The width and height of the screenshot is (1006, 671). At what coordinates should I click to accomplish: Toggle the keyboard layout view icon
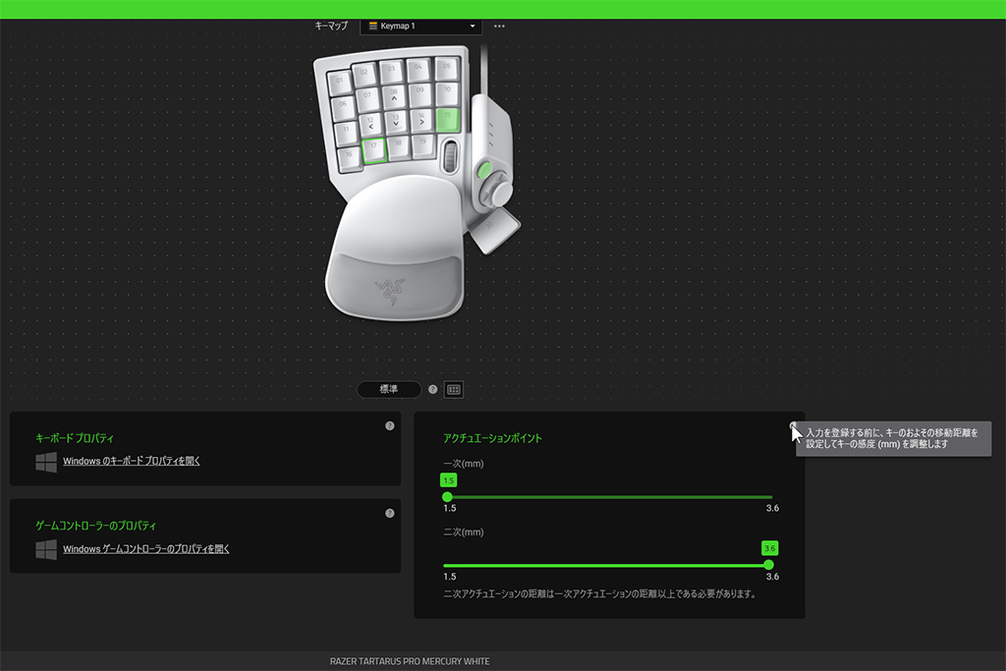pos(454,389)
